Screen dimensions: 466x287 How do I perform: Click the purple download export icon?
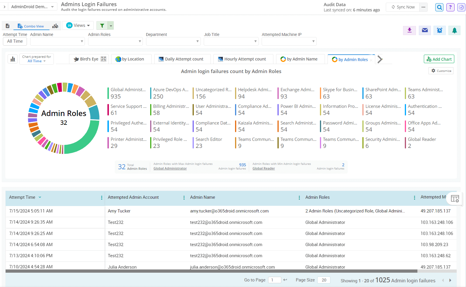[x=410, y=30]
